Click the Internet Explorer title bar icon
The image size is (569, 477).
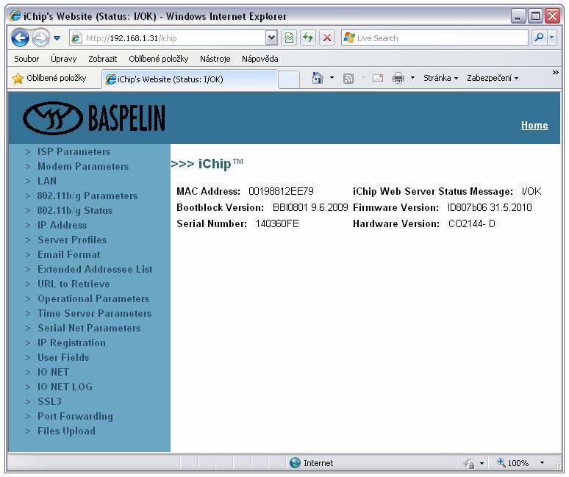15,15
